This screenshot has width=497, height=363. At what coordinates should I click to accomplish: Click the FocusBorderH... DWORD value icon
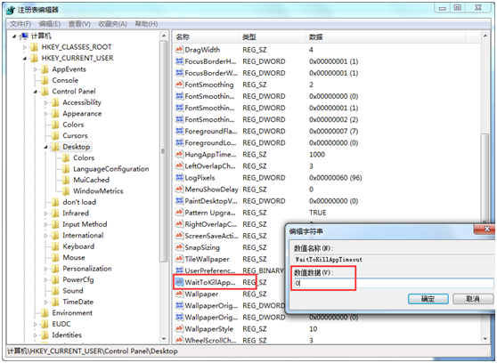179,61
